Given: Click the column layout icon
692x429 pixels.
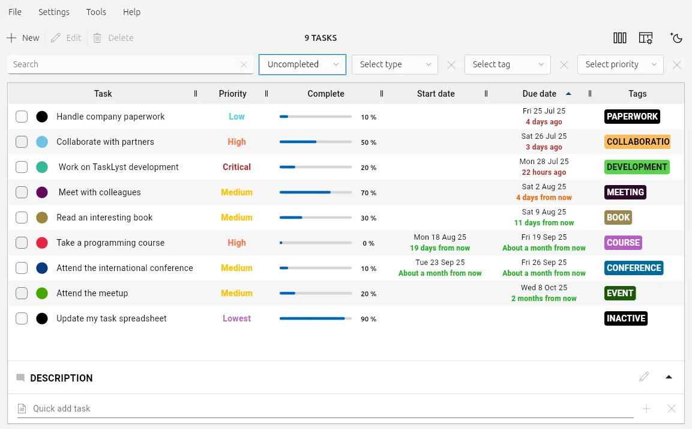Looking at the screenshot, I should (620, 38).
